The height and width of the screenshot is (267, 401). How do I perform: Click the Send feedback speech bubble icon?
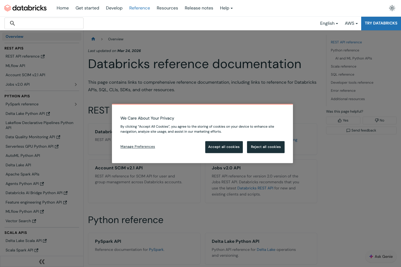click(349, 130)
